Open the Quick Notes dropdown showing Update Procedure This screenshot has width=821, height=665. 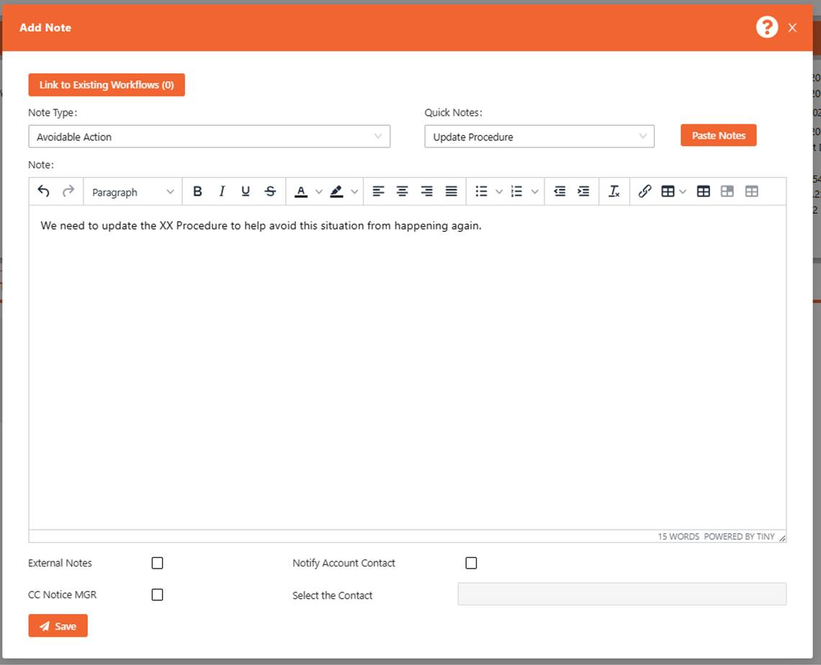pyautogui.click(x=539, y=136)
